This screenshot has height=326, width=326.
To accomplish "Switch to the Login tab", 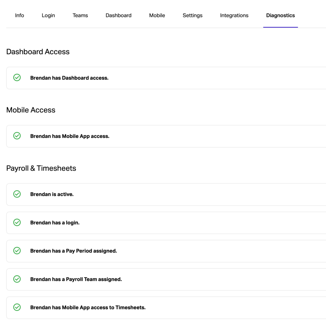I will [x=48, y=15].
